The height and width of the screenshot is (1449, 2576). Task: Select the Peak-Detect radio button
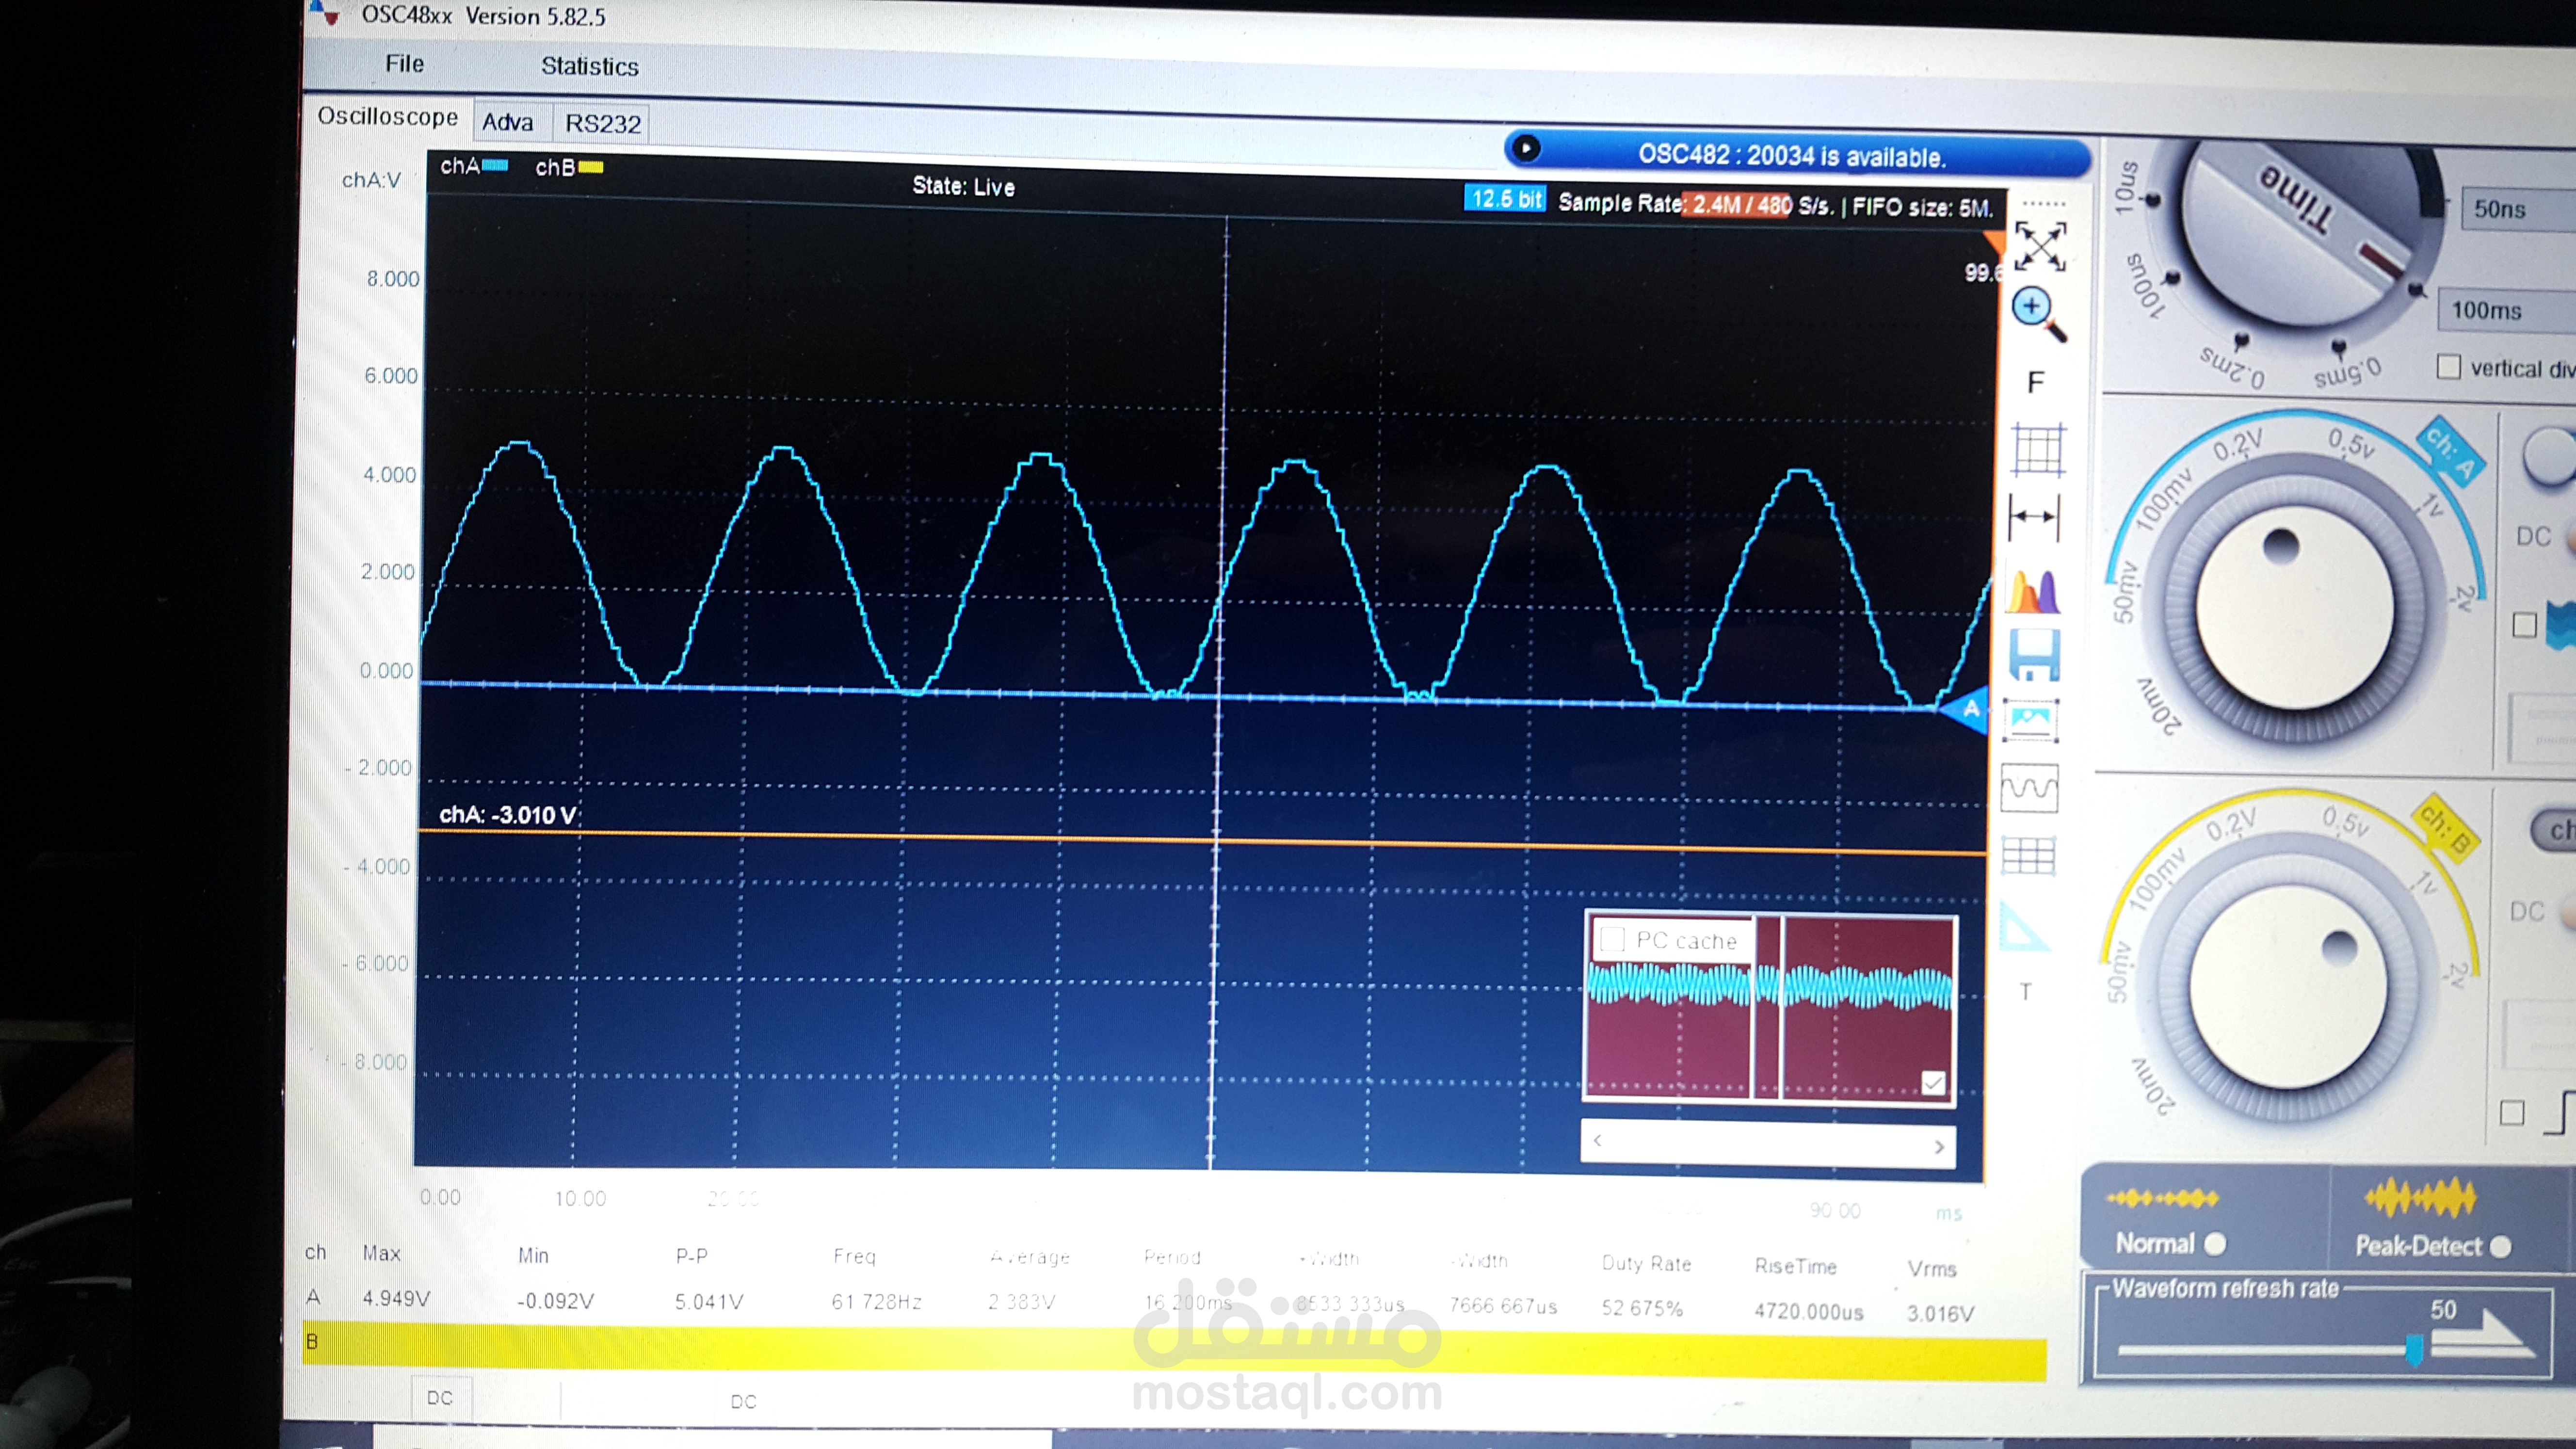tap(2500, 1246)
